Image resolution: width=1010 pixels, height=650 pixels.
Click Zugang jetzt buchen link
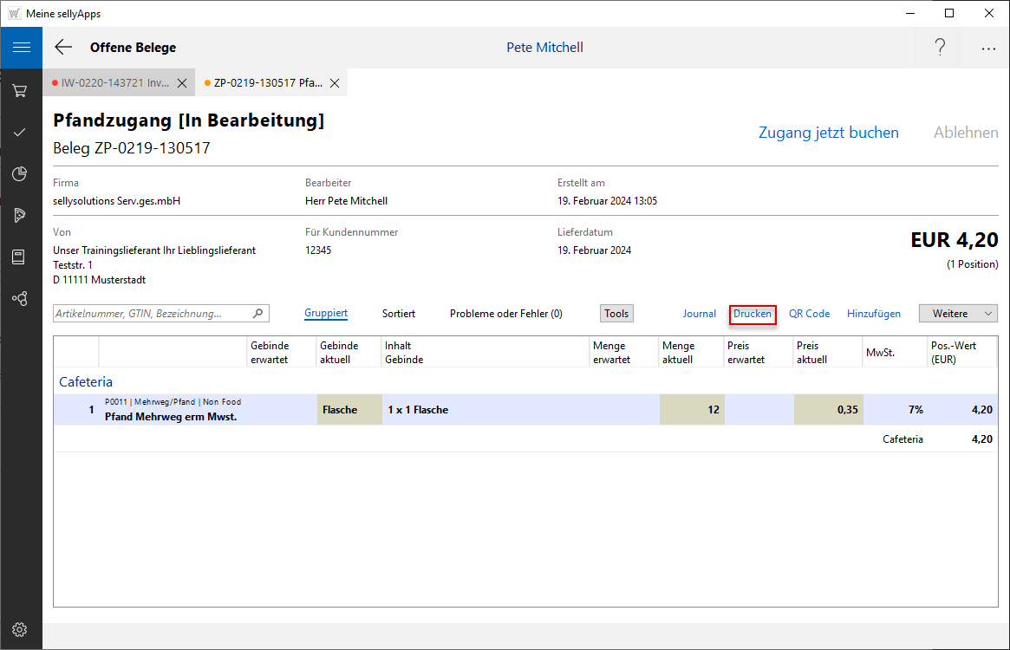click(x=828, y=133)
